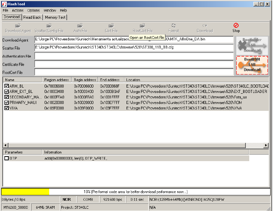Click ARM_BL end address 0x7000868F
The width and height of the screenshot is (274, 211).
(110, 86)
